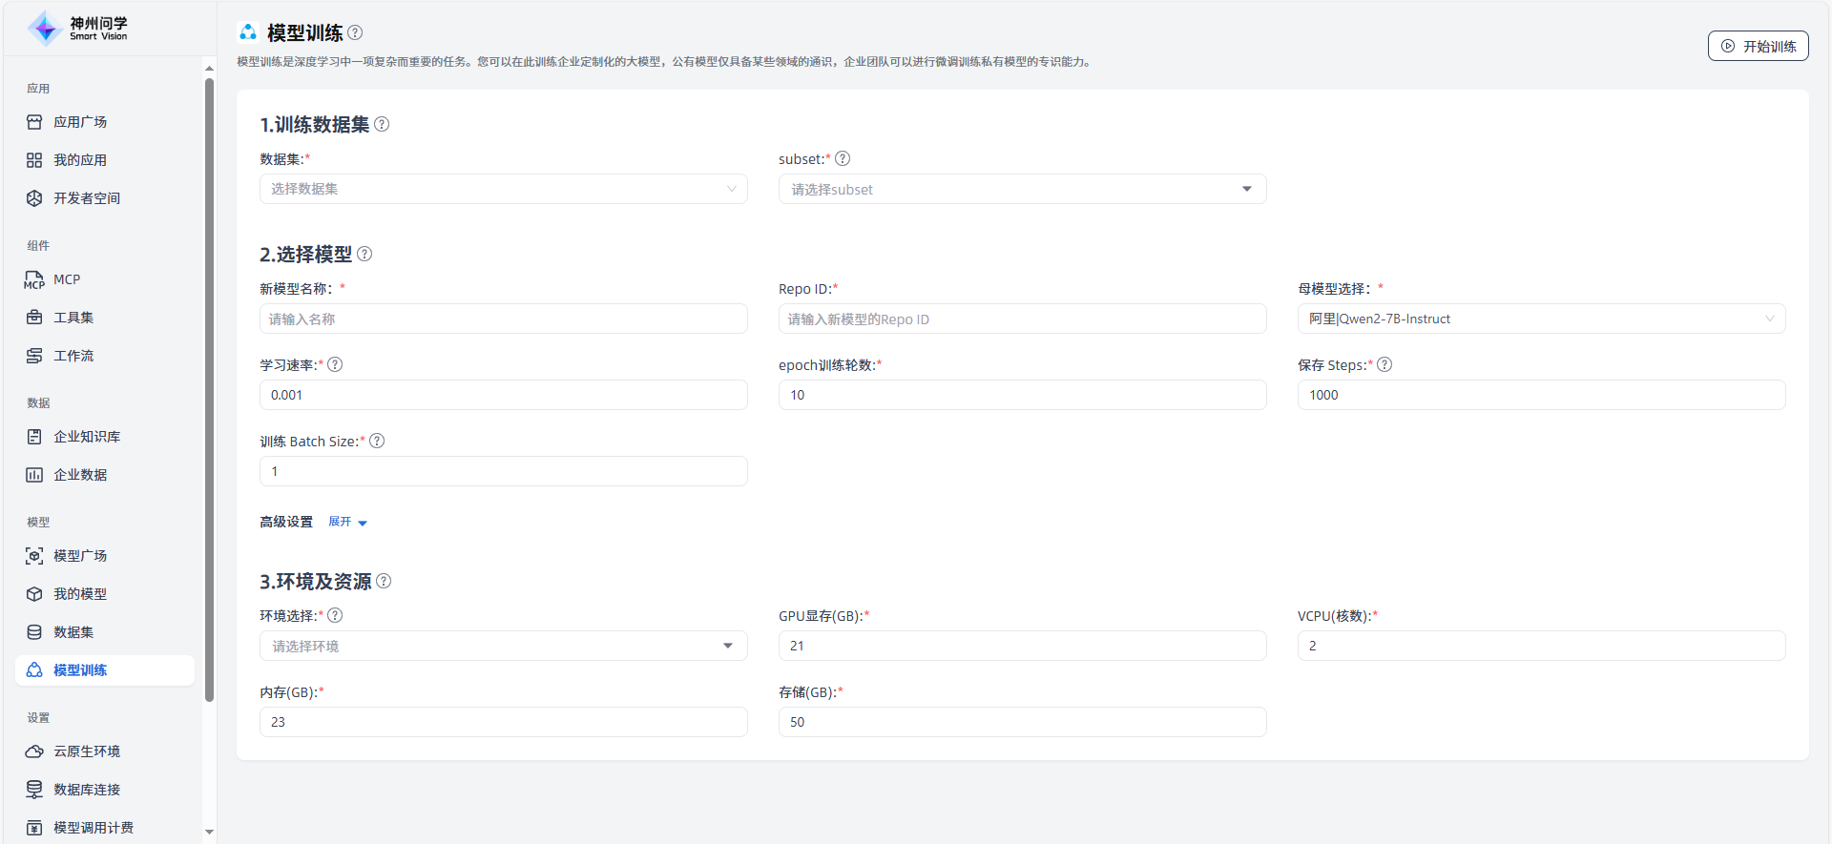The height and width of the screenshot is (844, 1832).
Task: Click help icon beside 3.环境及资源 heading
Action: point(384,581)
